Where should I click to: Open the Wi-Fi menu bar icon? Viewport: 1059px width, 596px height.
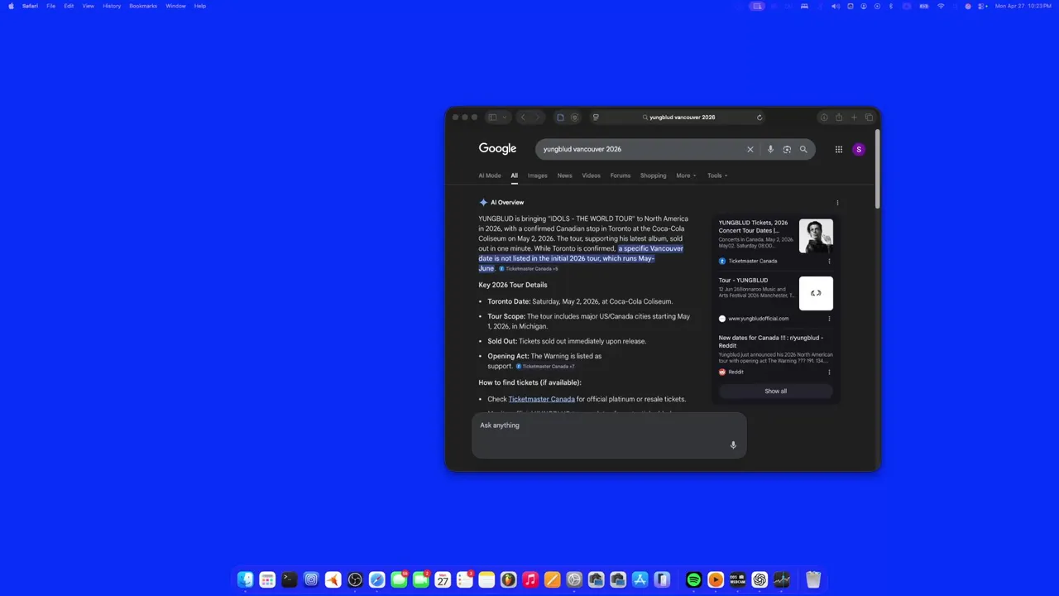[x=941, y=6]
